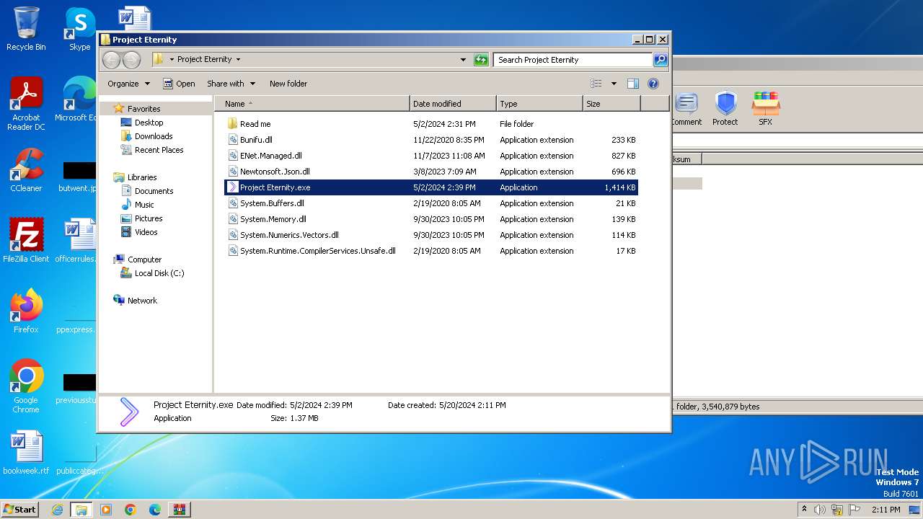Expand address bar history dropdown

(463, 60)
